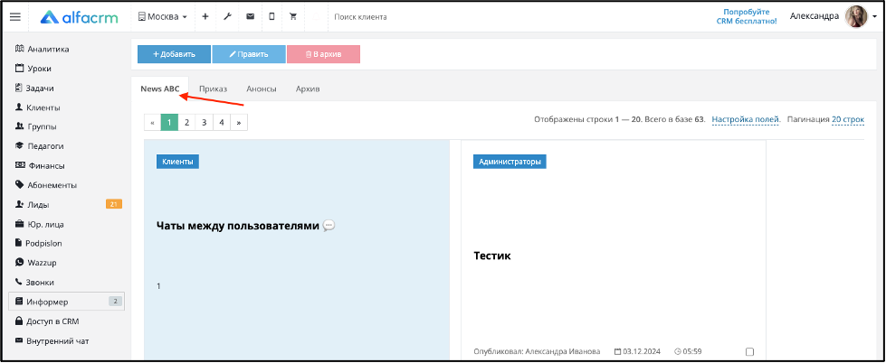Open the wrench settings icon

[x=227, y=17]
